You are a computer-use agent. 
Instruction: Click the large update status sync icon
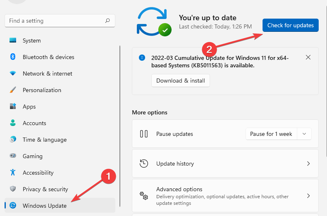click(154, 21)
